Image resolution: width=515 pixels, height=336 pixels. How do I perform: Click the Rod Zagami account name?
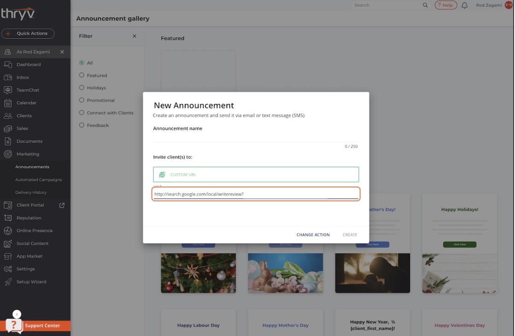[489, 5]
